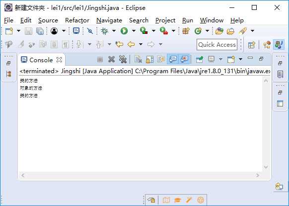Click the Coverage run icon
Image resolution: width=289 pixels, height=206 pixels.
tap(144, 31)
